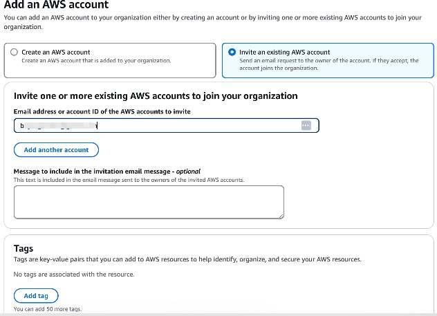Click the Tags key-value pairs description text
This screenshot has width=437, height=316.
[187, 259]
